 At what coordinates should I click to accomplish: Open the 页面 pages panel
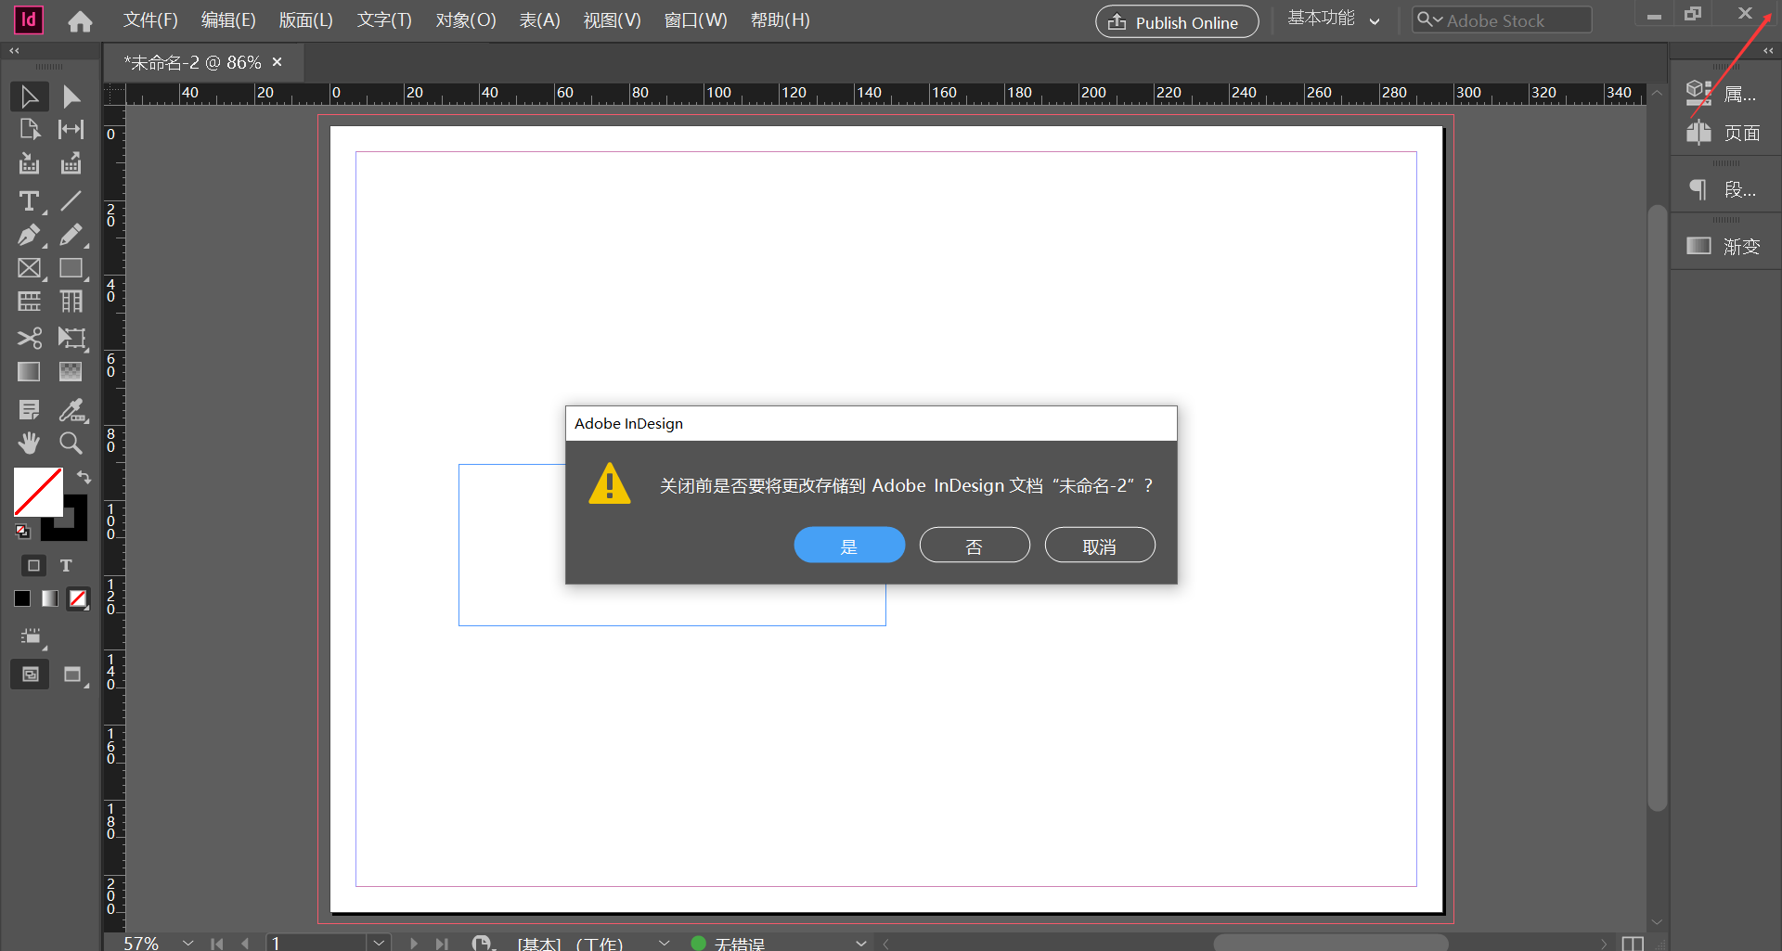click(1724, 133)
